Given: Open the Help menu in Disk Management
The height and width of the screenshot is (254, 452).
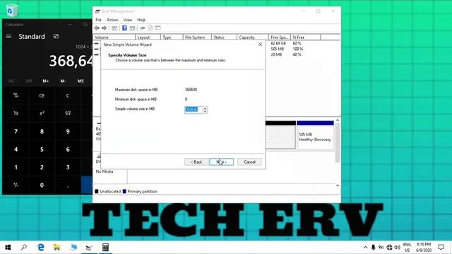Looking at the screenshot, I should pyautogui.click(x=141, y=20).
